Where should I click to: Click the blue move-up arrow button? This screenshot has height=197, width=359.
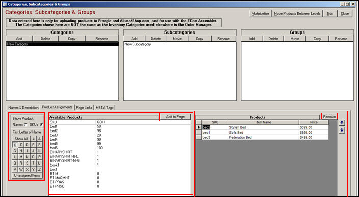(x=342, y=123)
